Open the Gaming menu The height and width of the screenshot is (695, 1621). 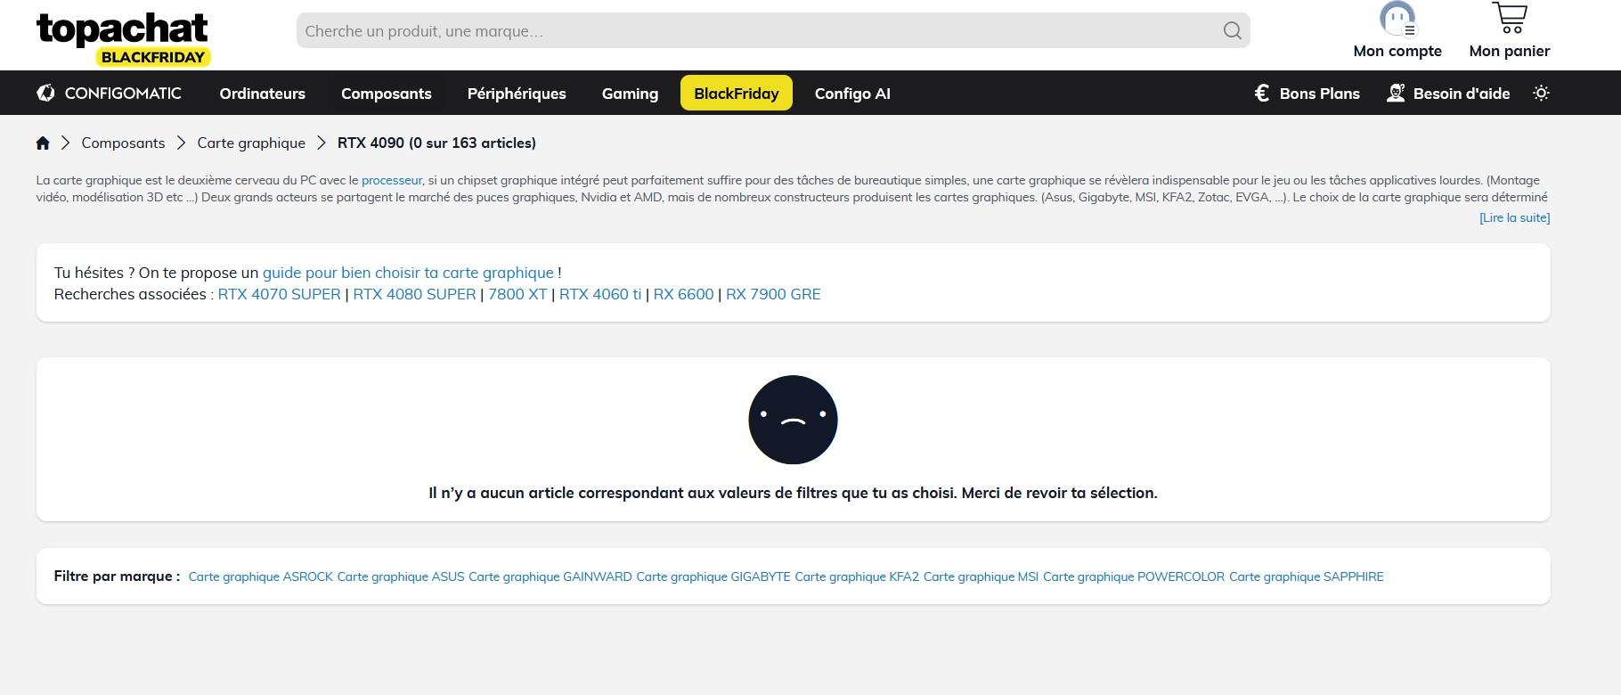pos(630,94)
